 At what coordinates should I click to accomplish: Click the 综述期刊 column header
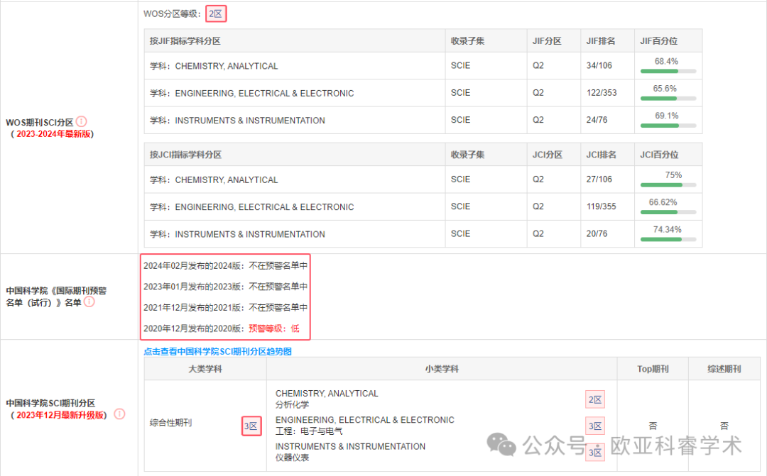click(x=724, y=369)
